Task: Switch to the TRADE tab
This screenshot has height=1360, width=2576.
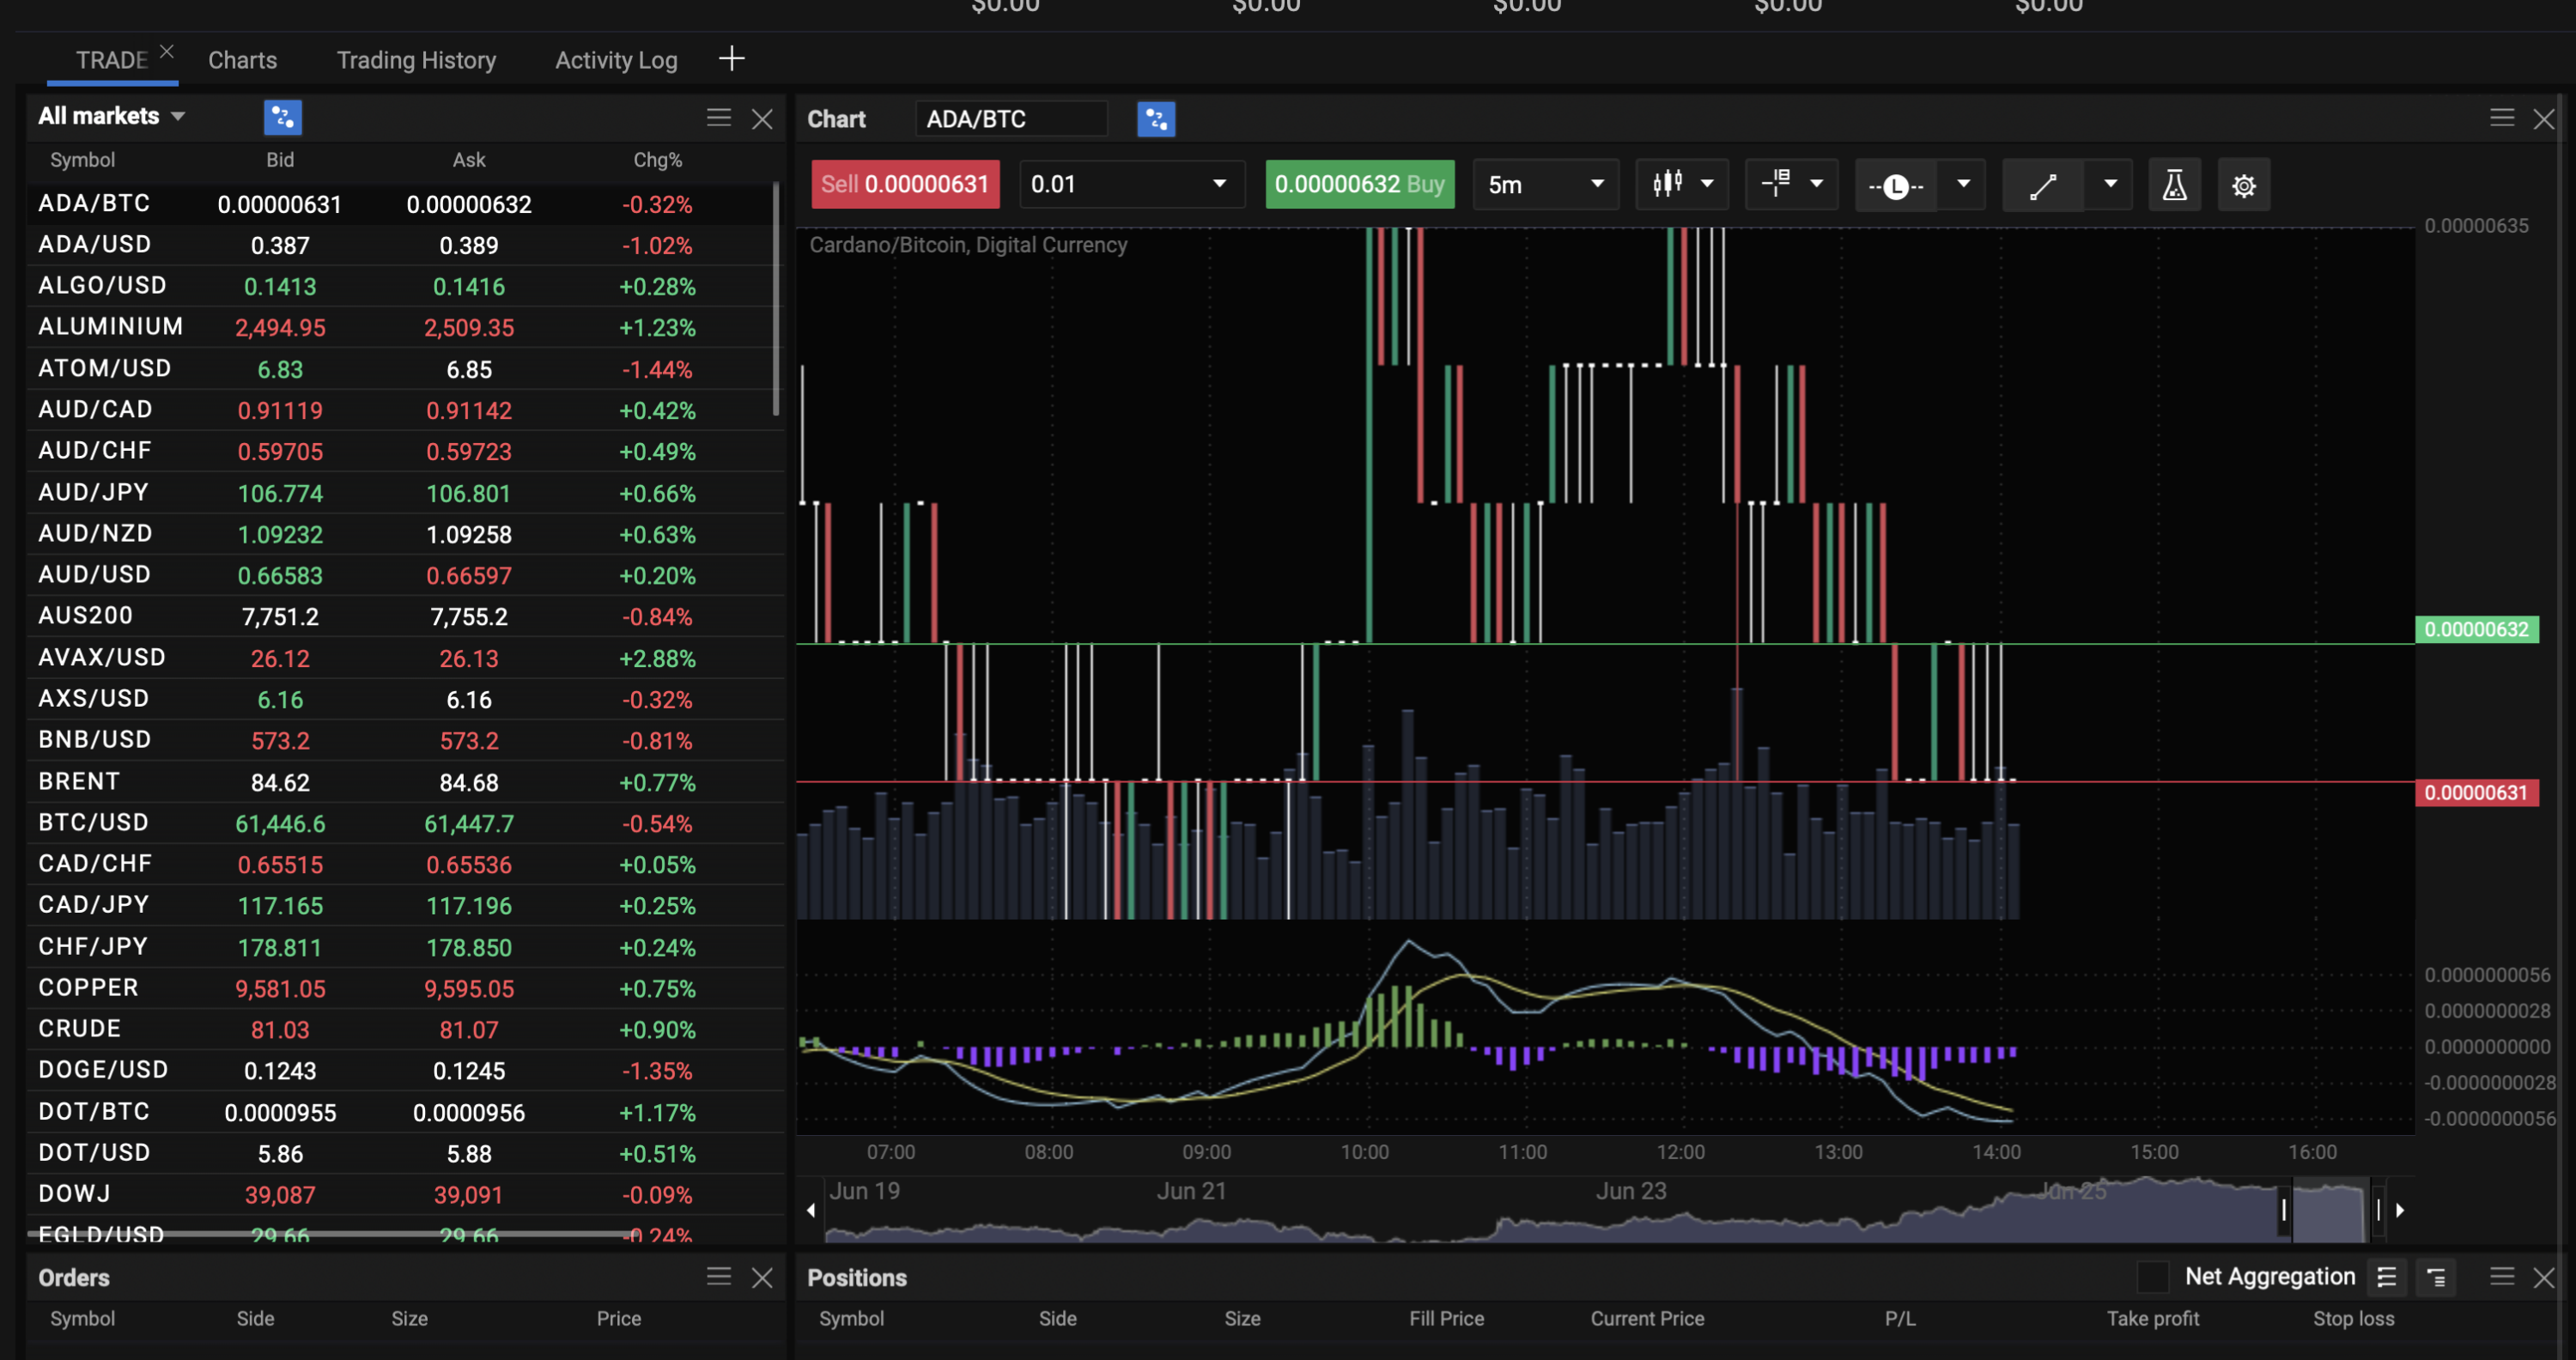Action: coord(111,60)
